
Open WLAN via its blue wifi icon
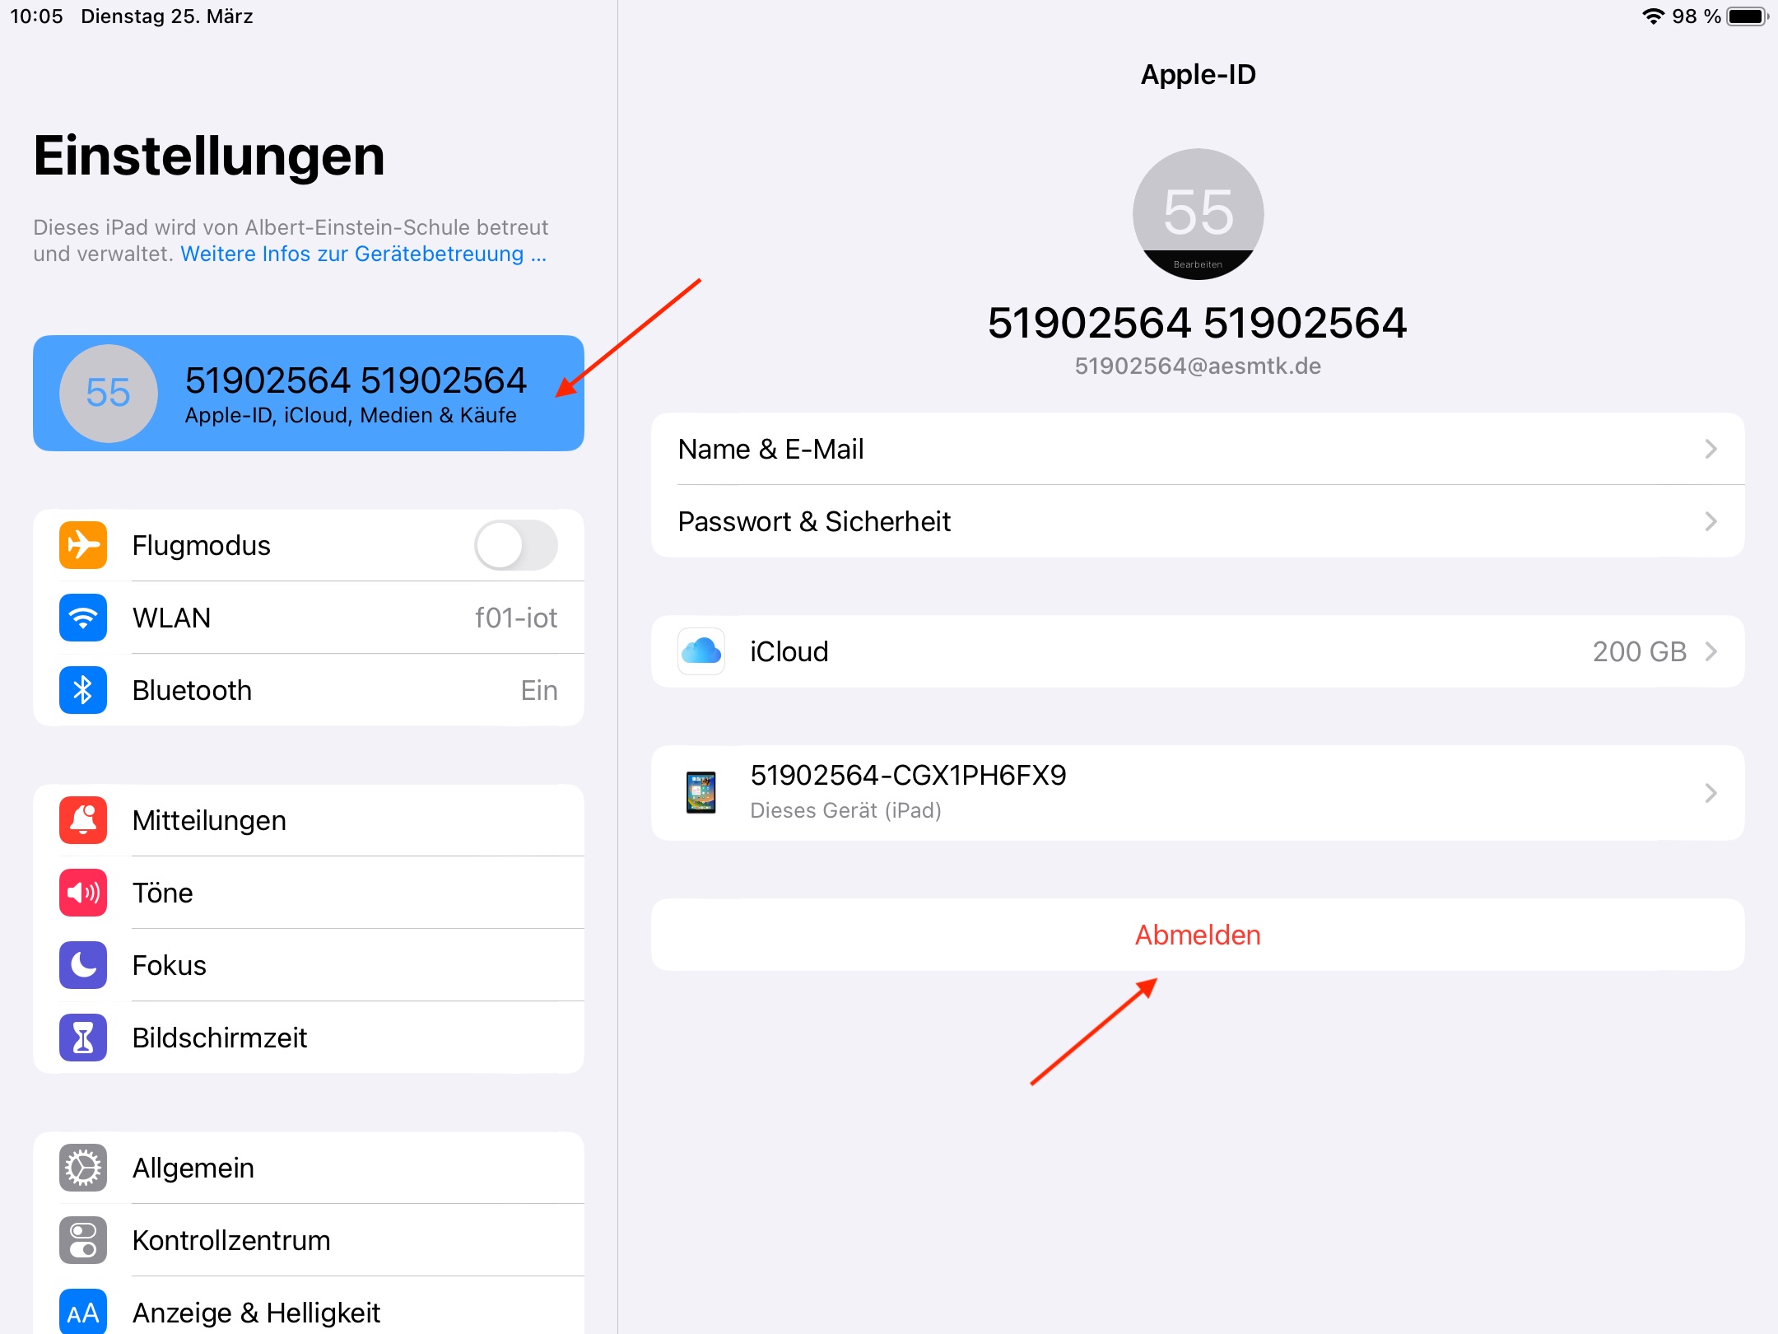pos(83,618)
